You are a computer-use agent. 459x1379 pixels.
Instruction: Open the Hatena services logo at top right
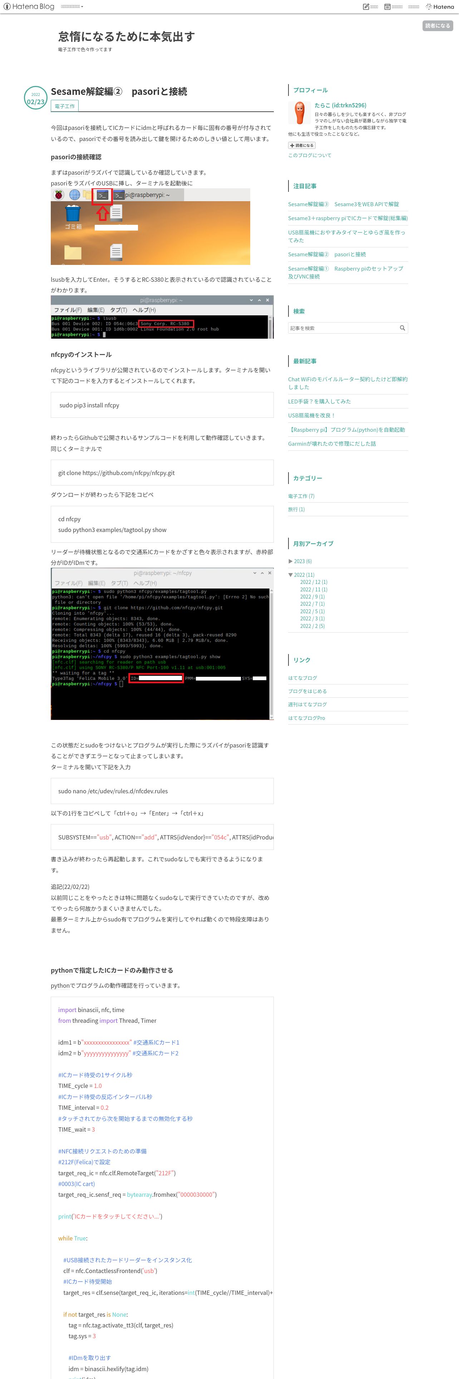440,6
